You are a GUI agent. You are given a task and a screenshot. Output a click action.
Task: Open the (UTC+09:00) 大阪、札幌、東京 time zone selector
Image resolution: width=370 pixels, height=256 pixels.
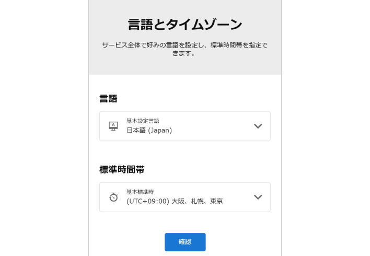(x=175, y=201)
